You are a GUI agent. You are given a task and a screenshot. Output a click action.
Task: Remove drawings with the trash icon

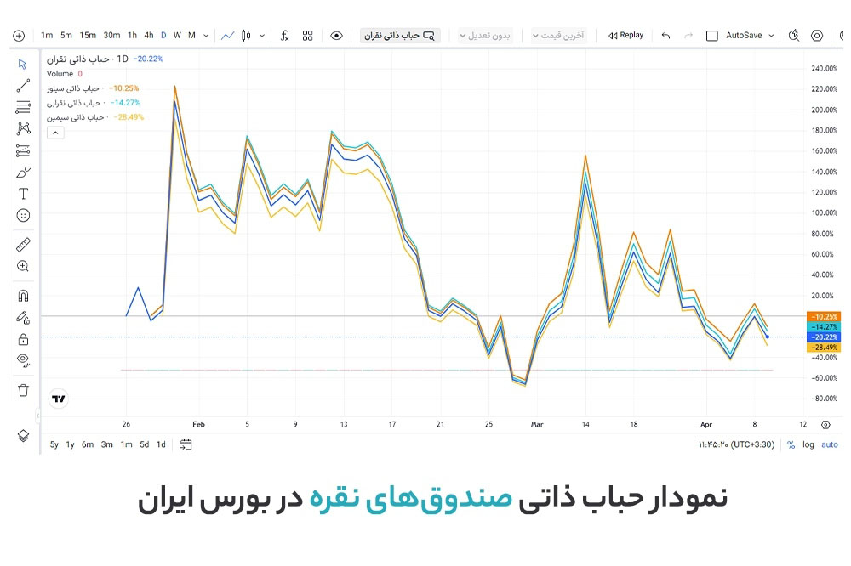(23, 390)
